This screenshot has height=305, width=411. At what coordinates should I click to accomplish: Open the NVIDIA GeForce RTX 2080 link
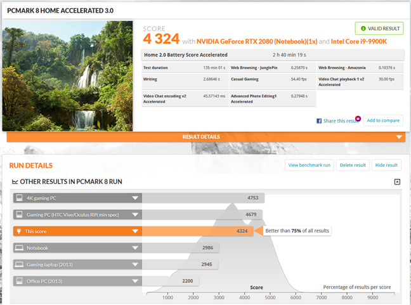pyautogui.click(x=257, y=41)
